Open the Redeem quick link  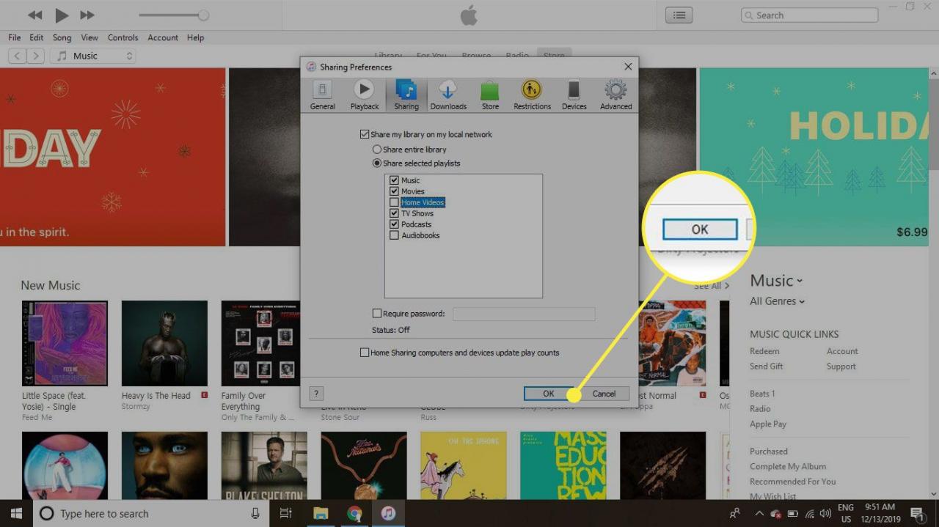(764, 351)
